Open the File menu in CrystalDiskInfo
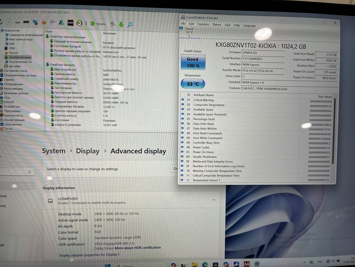 pyautogui.click(x=183, y=23)
